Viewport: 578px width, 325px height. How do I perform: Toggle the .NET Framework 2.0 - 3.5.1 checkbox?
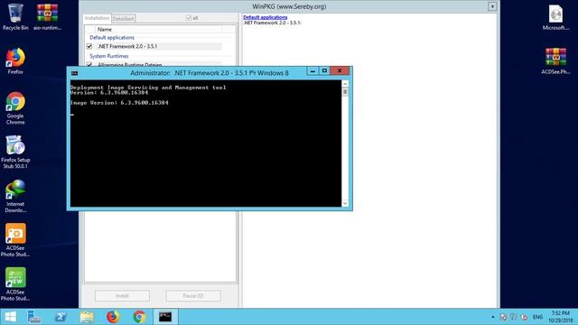click(x=89, y=46)
